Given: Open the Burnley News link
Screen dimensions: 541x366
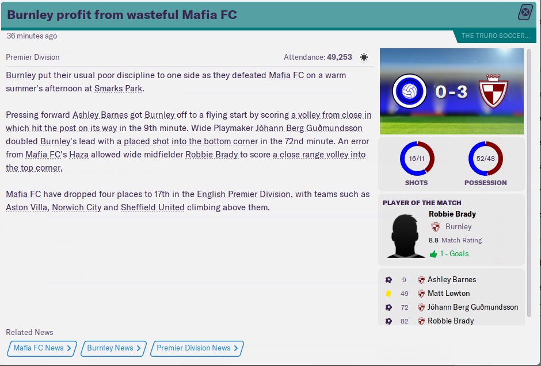Looking at the screenshot, I should [x=113, y=348].
